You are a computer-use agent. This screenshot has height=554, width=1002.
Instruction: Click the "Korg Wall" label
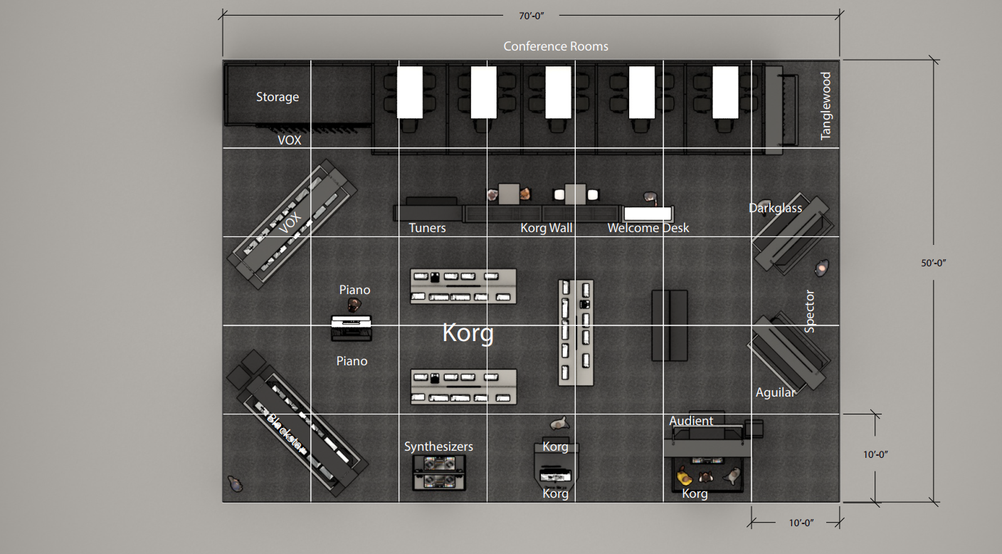(547, 228)
